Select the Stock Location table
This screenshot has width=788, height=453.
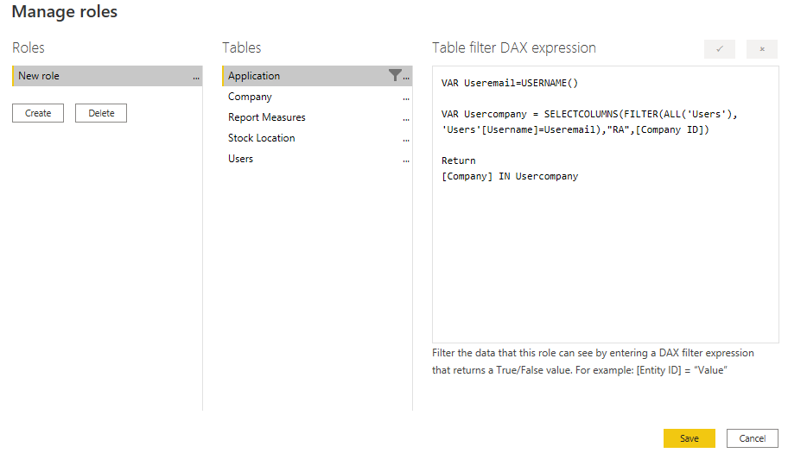[317, 138]
